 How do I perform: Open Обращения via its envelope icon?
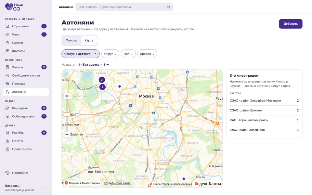[7, 26]
